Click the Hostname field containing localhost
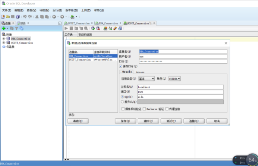The height and width of the screenshot is (166, 258). 180,87
